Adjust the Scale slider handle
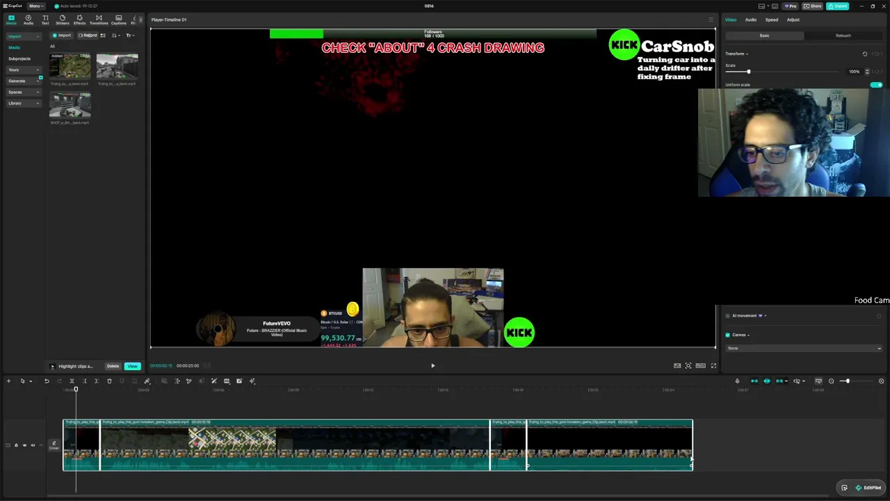 (x=748, y=72)
